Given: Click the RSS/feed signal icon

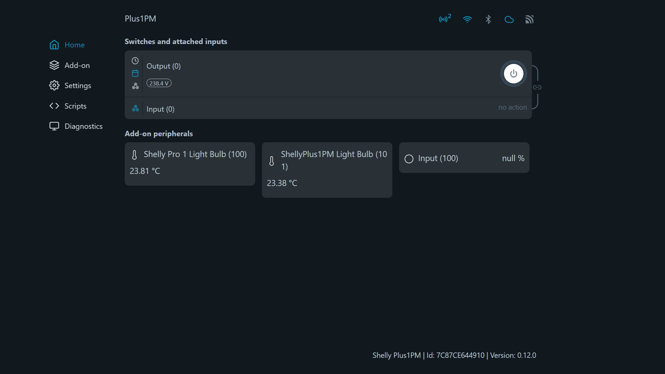Looking at the screenshot, I should [x=530, y=19].
